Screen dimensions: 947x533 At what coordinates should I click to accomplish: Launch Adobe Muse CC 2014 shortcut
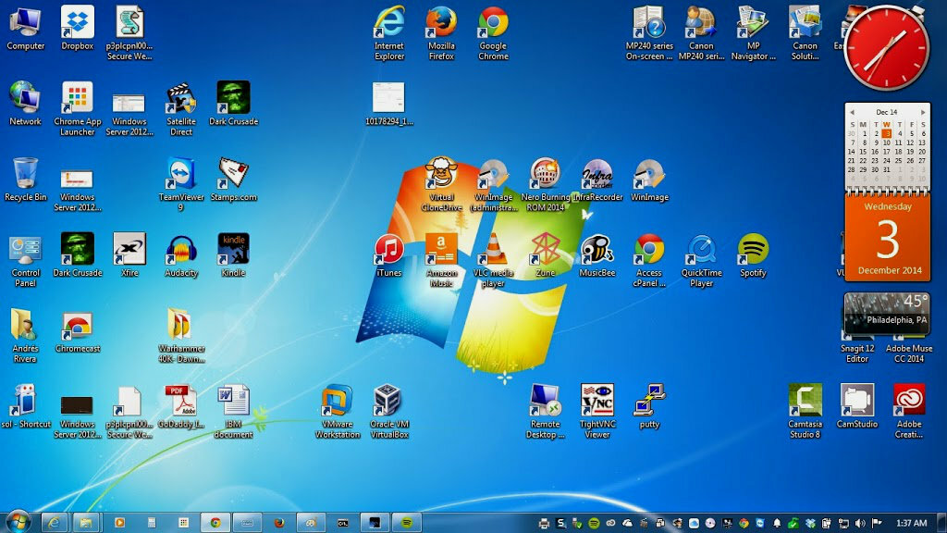pos(909,353)
